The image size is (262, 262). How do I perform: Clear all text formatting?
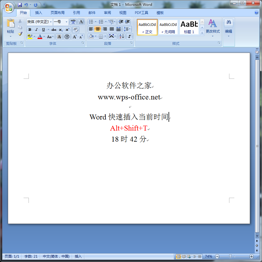coord(76,30)
